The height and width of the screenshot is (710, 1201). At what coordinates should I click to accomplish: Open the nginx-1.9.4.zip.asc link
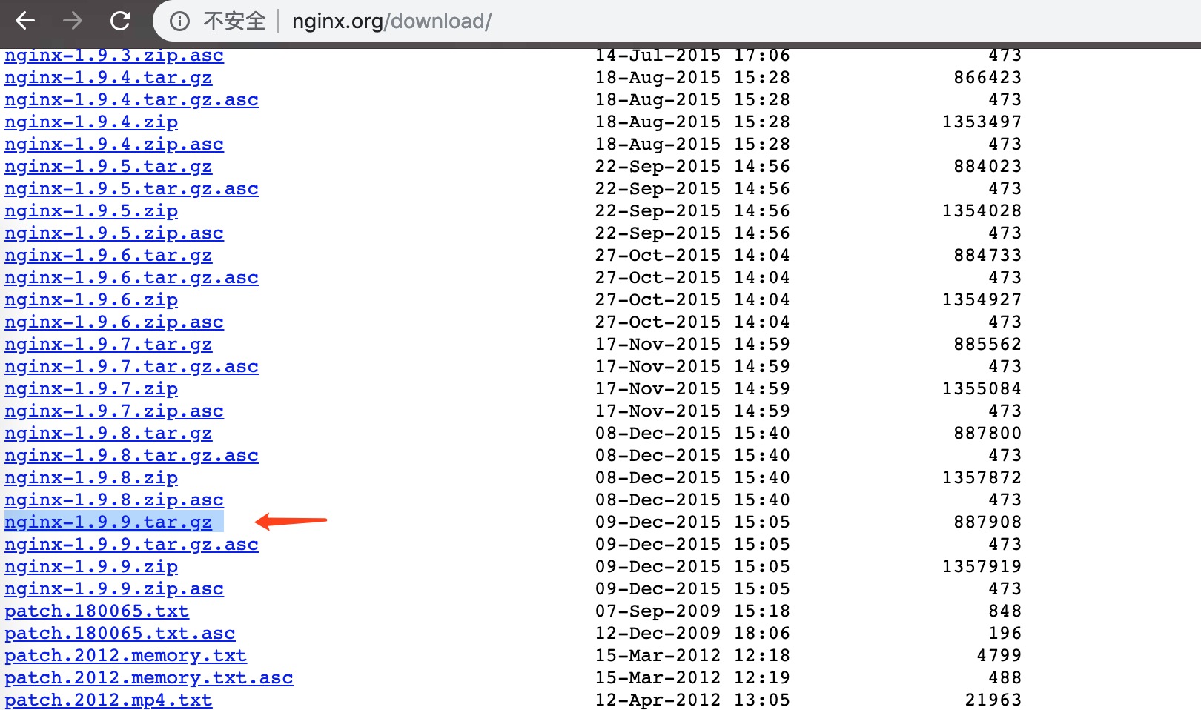pyautogui.click(x=114, y=145)
